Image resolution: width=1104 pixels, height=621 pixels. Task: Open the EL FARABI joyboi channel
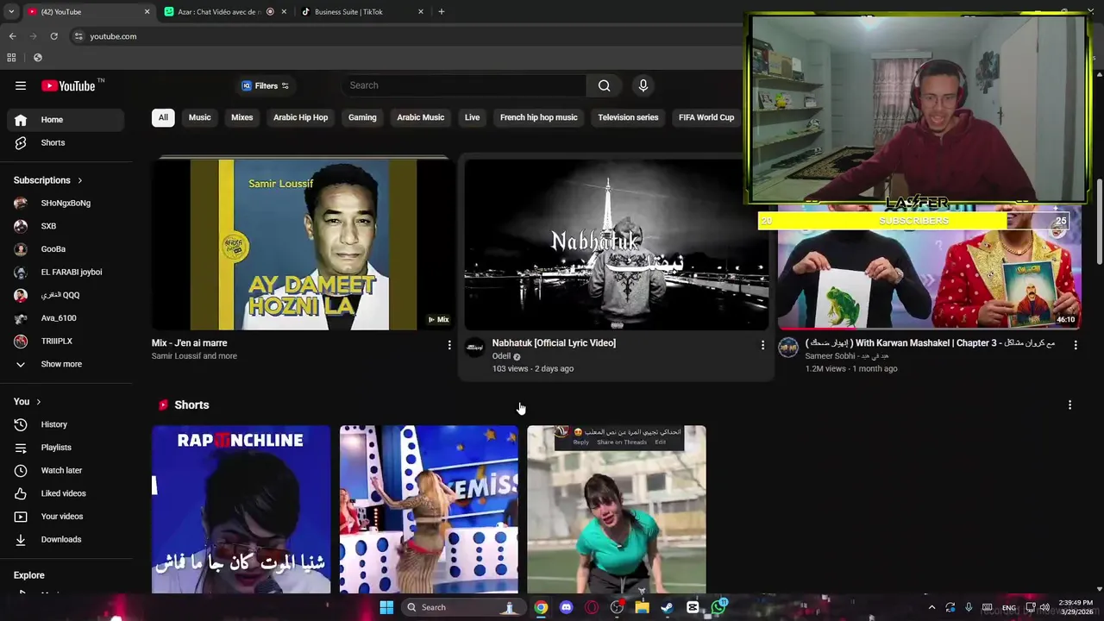[66, 272]
